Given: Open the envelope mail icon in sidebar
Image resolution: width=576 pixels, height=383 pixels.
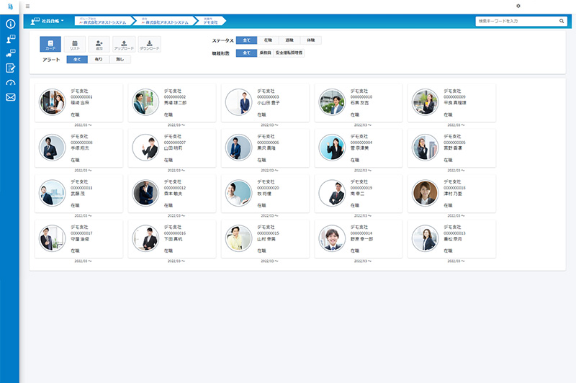Looking at the screenshot, I should click(10, 97).
